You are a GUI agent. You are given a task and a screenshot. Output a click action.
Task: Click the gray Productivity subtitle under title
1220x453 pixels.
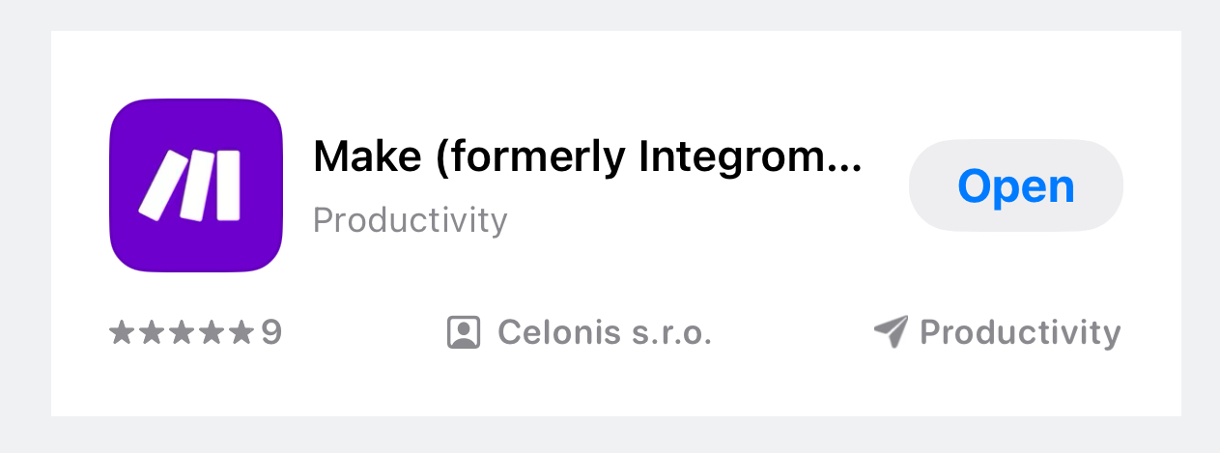[x=411, y=221]
